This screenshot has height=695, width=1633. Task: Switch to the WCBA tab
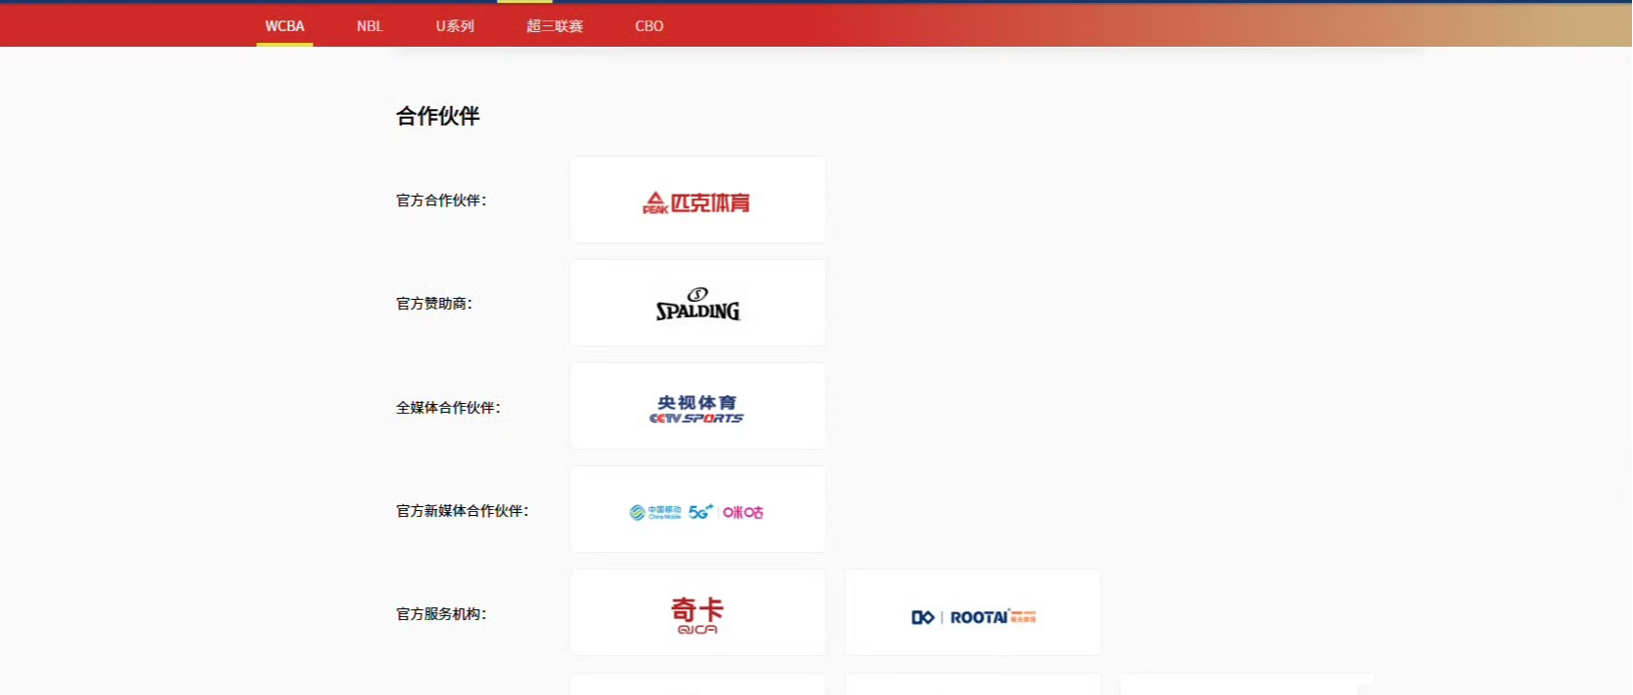click(x=284, y=26)
